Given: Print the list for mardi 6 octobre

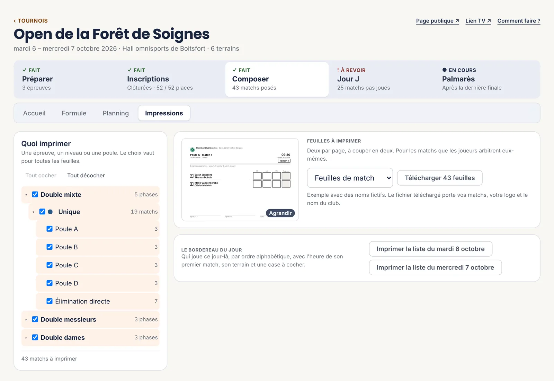Looking at the screenshot, I should [x=430, y=249].
